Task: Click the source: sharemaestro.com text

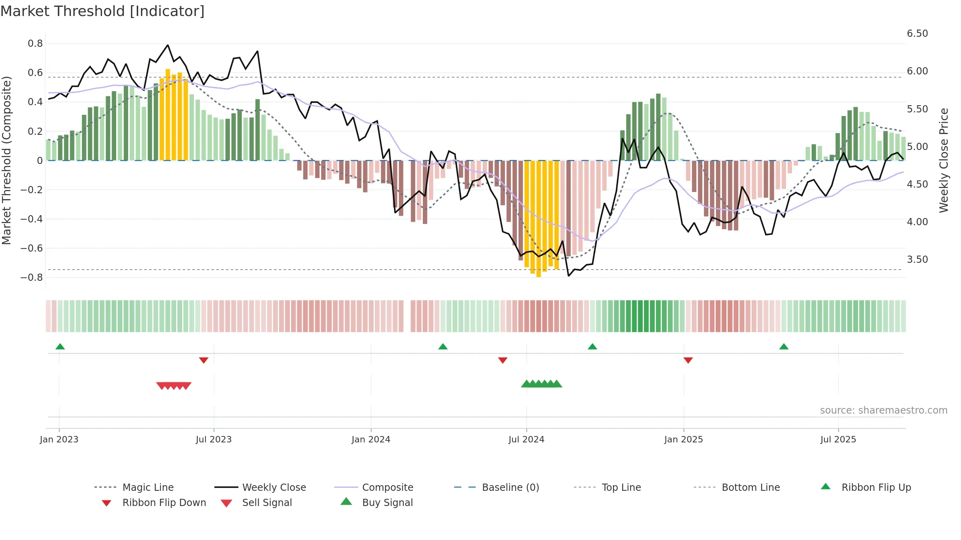Action: [884, 410]
